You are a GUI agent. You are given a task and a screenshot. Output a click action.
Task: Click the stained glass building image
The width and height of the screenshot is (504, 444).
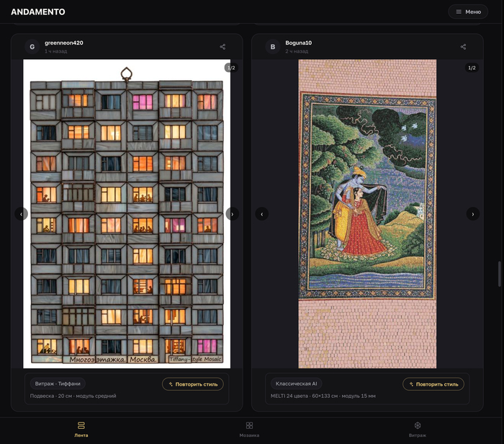[127, 213]
